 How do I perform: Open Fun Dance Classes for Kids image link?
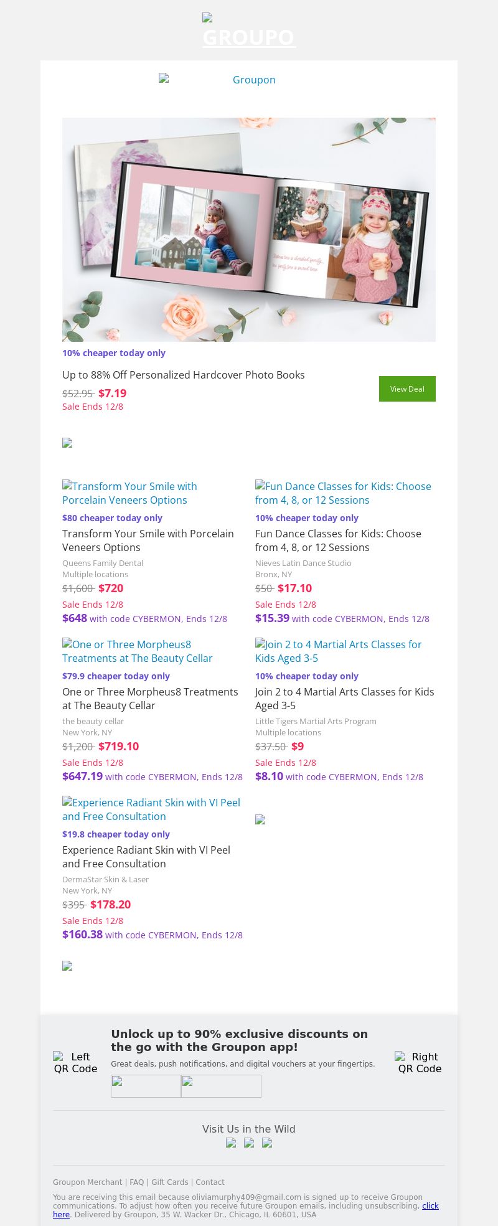point(343,493)
